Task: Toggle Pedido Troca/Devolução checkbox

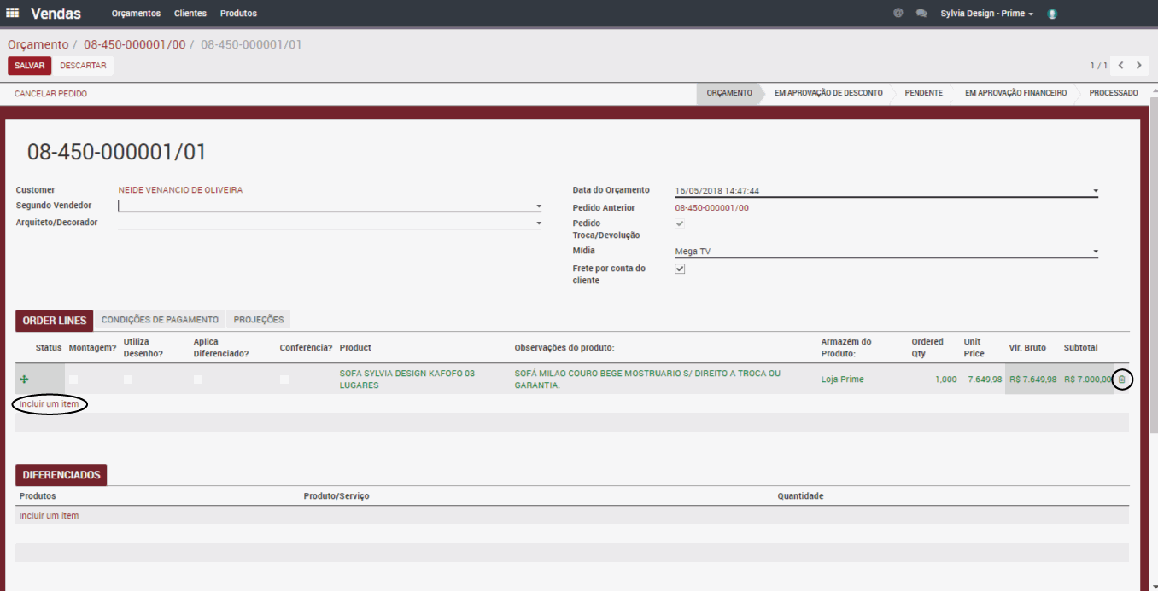Action: [x=680, y=223]
